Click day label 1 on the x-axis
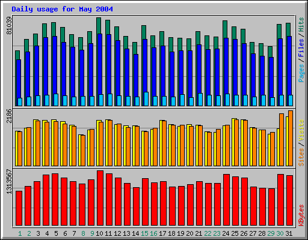308x240 pixels. [20, 233]
